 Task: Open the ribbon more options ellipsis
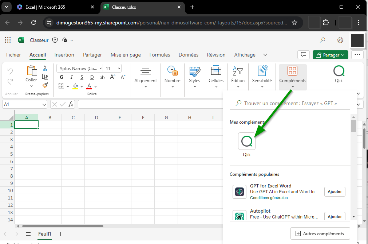click(x=357, y=55)
